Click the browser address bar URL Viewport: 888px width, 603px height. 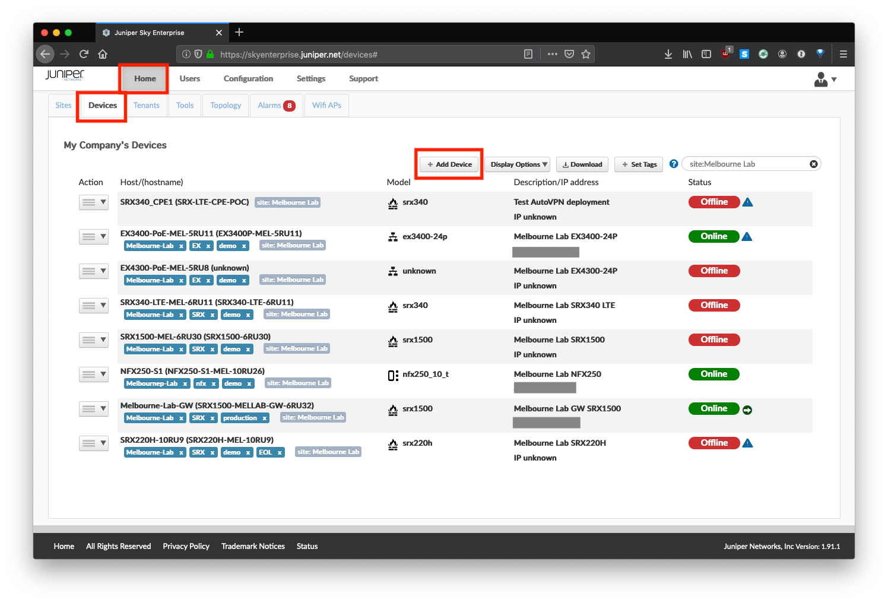coord(299,55)
